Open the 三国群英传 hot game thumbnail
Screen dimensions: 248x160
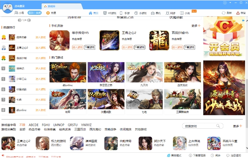pyautogui.click(x=183, y=99)
